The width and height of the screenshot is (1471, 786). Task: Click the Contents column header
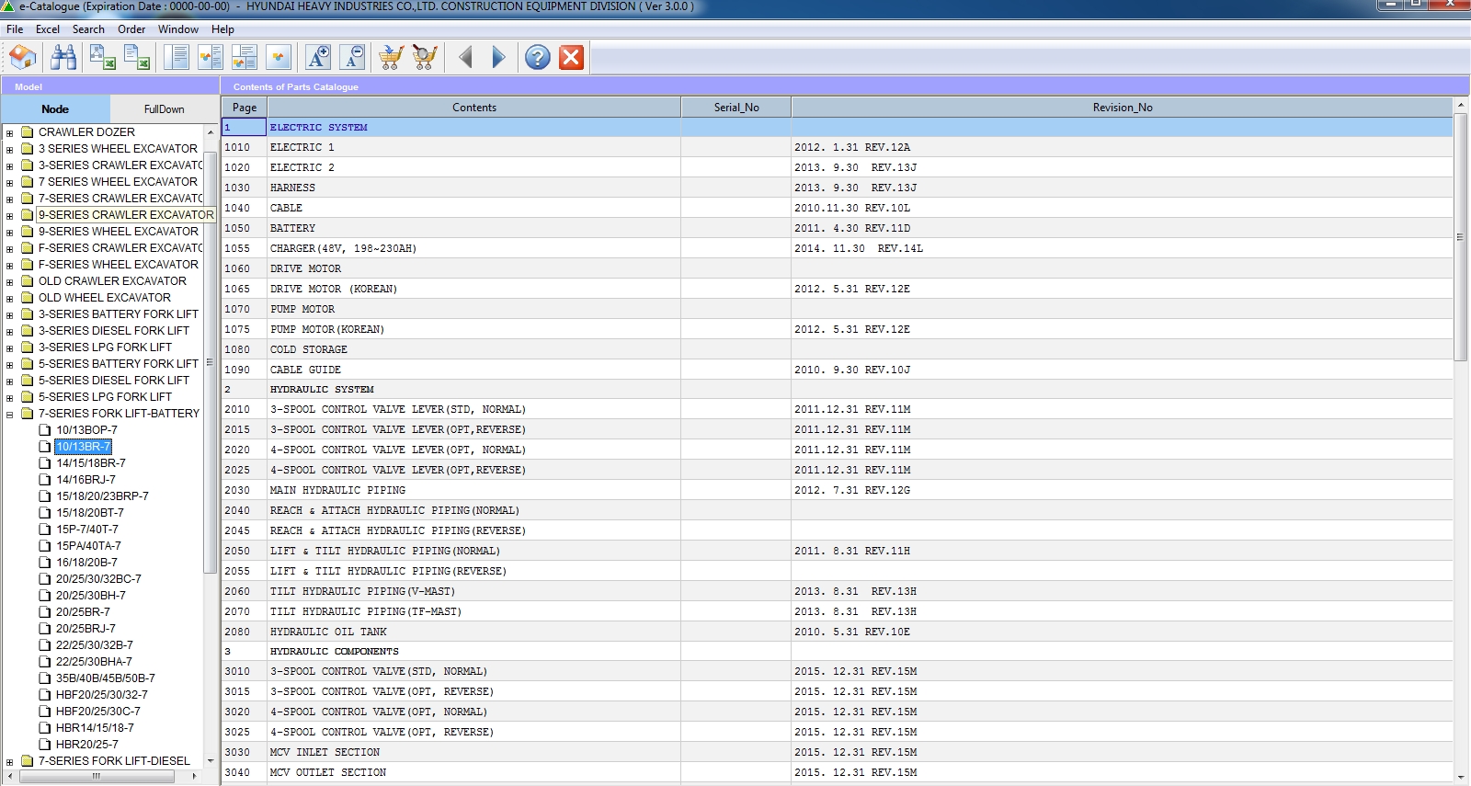coord(474,108)
